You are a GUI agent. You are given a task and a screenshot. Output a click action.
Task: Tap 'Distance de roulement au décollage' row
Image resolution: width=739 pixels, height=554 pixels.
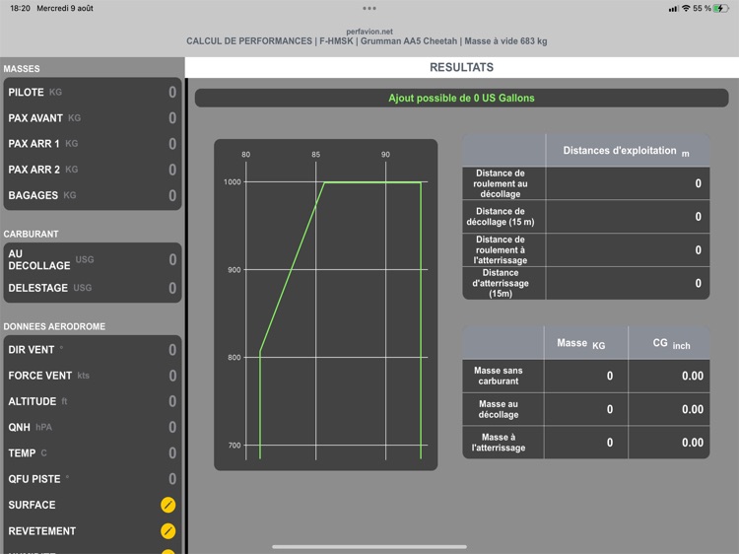[586, 183]
